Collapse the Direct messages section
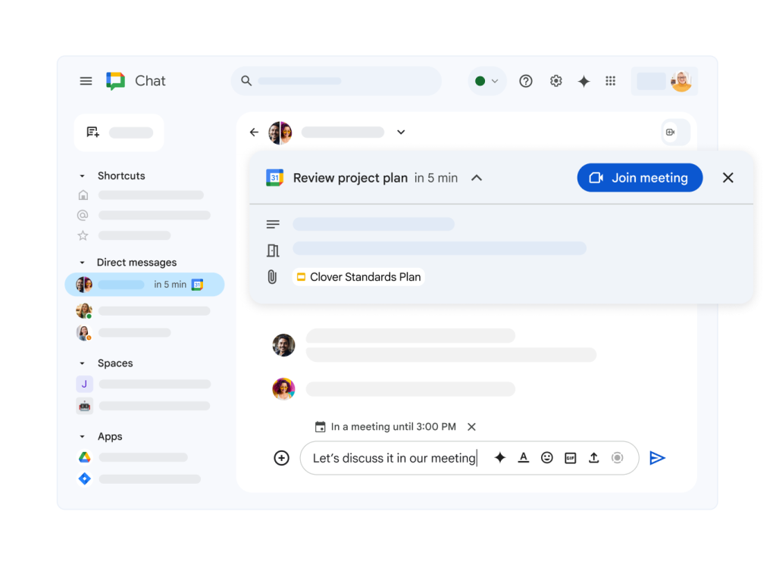776x567 pixels. coord(83,263)
